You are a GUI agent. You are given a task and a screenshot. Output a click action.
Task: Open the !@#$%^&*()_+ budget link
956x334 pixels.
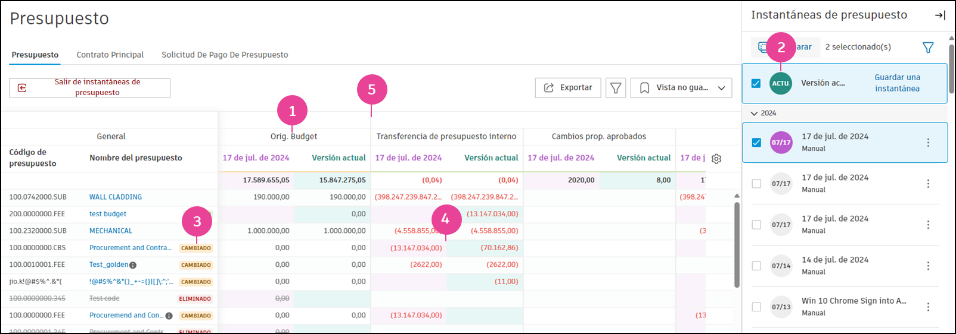[x=131, y=282]
